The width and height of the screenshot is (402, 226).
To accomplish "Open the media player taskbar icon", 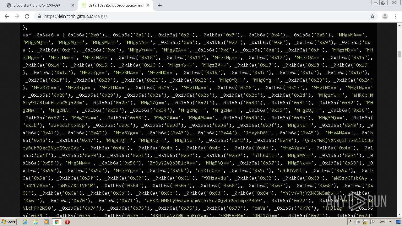I will click(x=46, y=222).
